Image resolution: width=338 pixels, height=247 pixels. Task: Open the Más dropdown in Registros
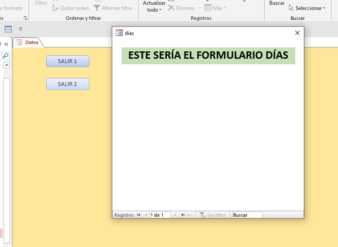coord(215,8)
